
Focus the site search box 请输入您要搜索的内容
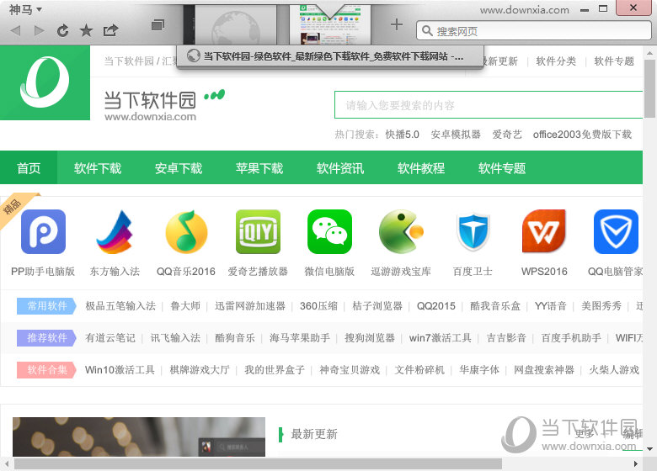click(489, 105)
